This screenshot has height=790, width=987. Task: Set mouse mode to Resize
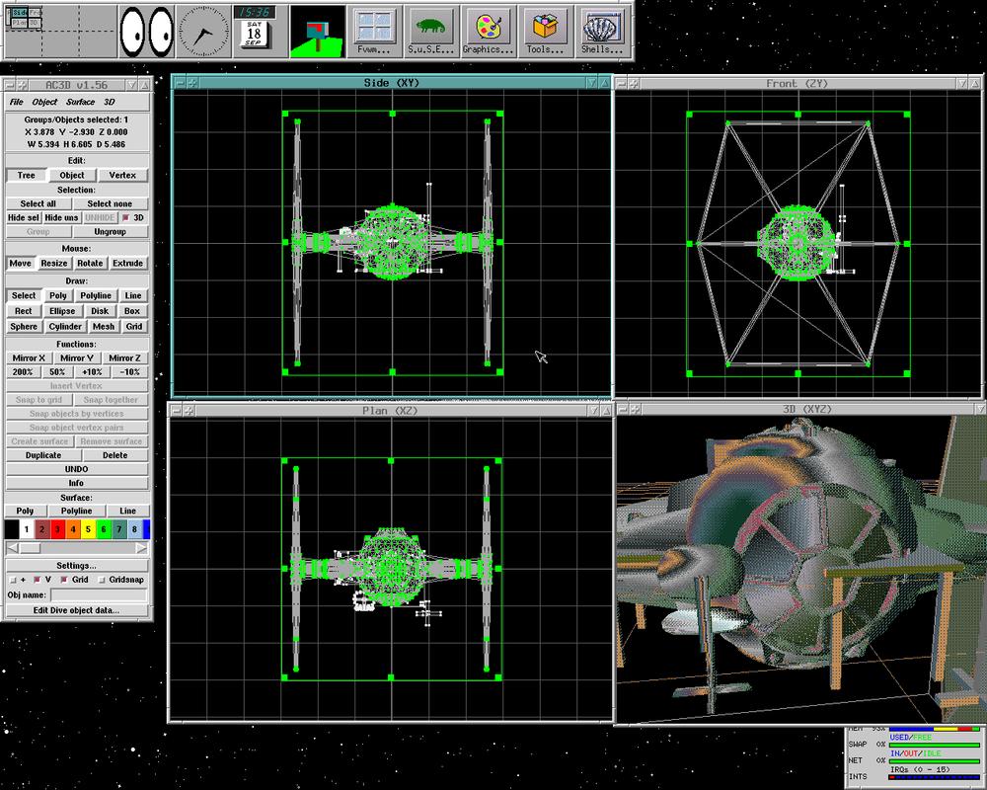54,263
